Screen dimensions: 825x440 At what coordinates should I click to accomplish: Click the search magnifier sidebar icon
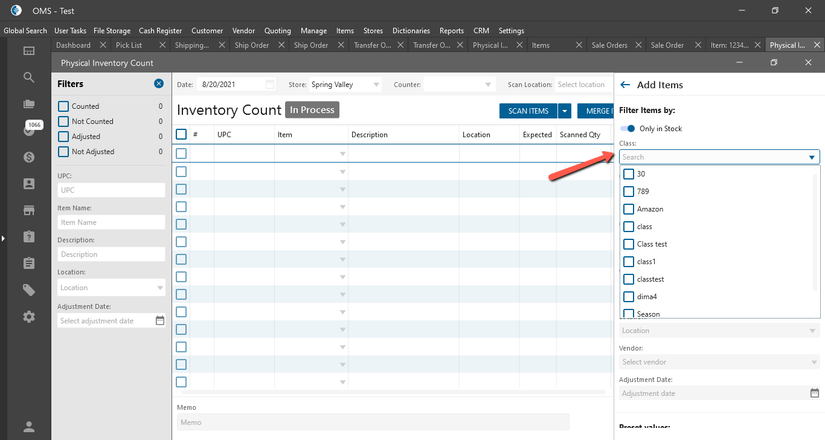coord(29,77)
